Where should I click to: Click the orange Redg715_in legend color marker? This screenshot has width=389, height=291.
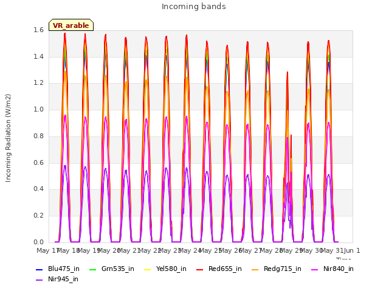(x=255, y=269)
